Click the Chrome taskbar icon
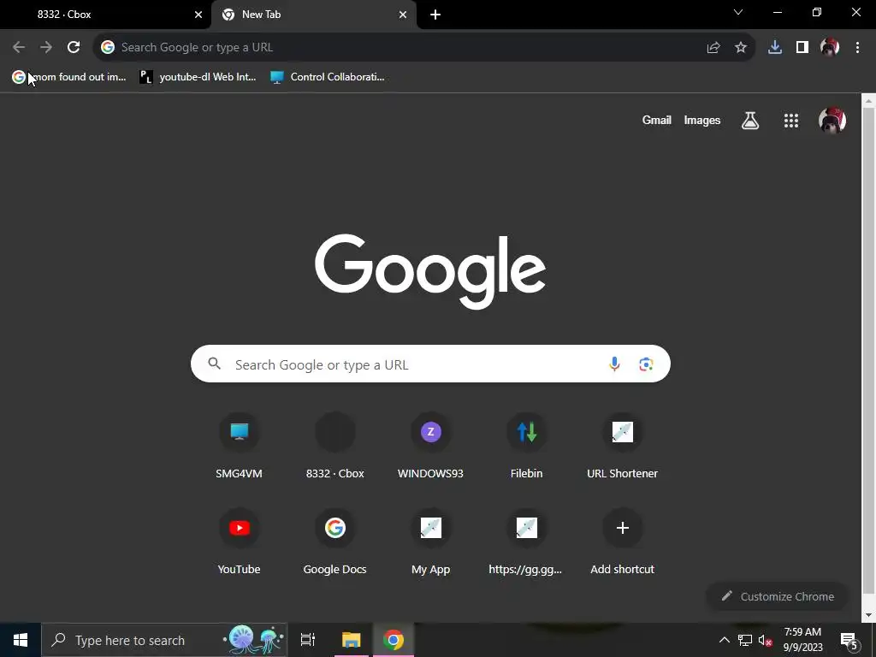The image size is (876, 657). point(394,640)
